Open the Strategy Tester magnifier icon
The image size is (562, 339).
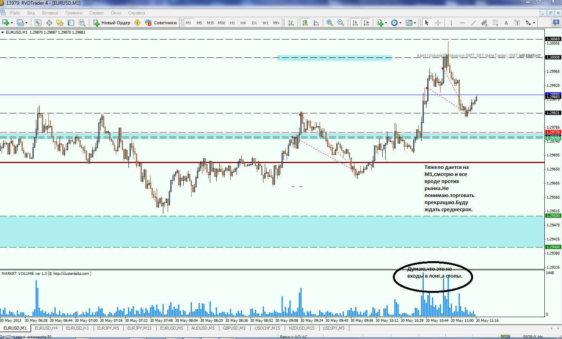82,23
